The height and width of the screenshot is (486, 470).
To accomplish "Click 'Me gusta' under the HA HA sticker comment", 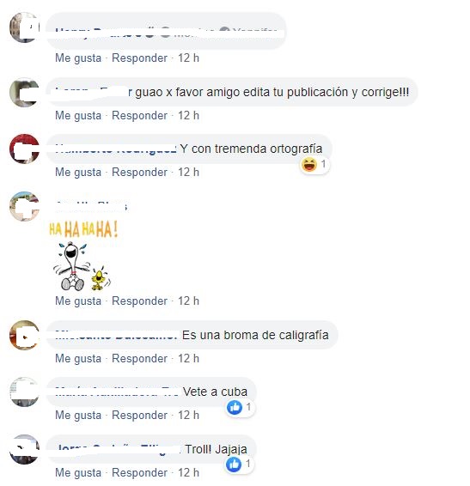I will click(x=78, y=301).
